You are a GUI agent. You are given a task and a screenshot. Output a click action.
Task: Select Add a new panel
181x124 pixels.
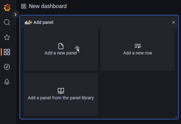point(61,53)
